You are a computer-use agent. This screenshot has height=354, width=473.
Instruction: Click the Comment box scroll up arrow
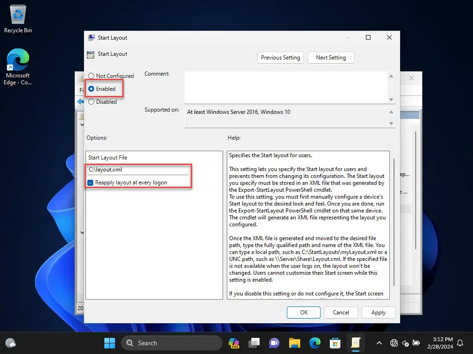tap(391, 76)
